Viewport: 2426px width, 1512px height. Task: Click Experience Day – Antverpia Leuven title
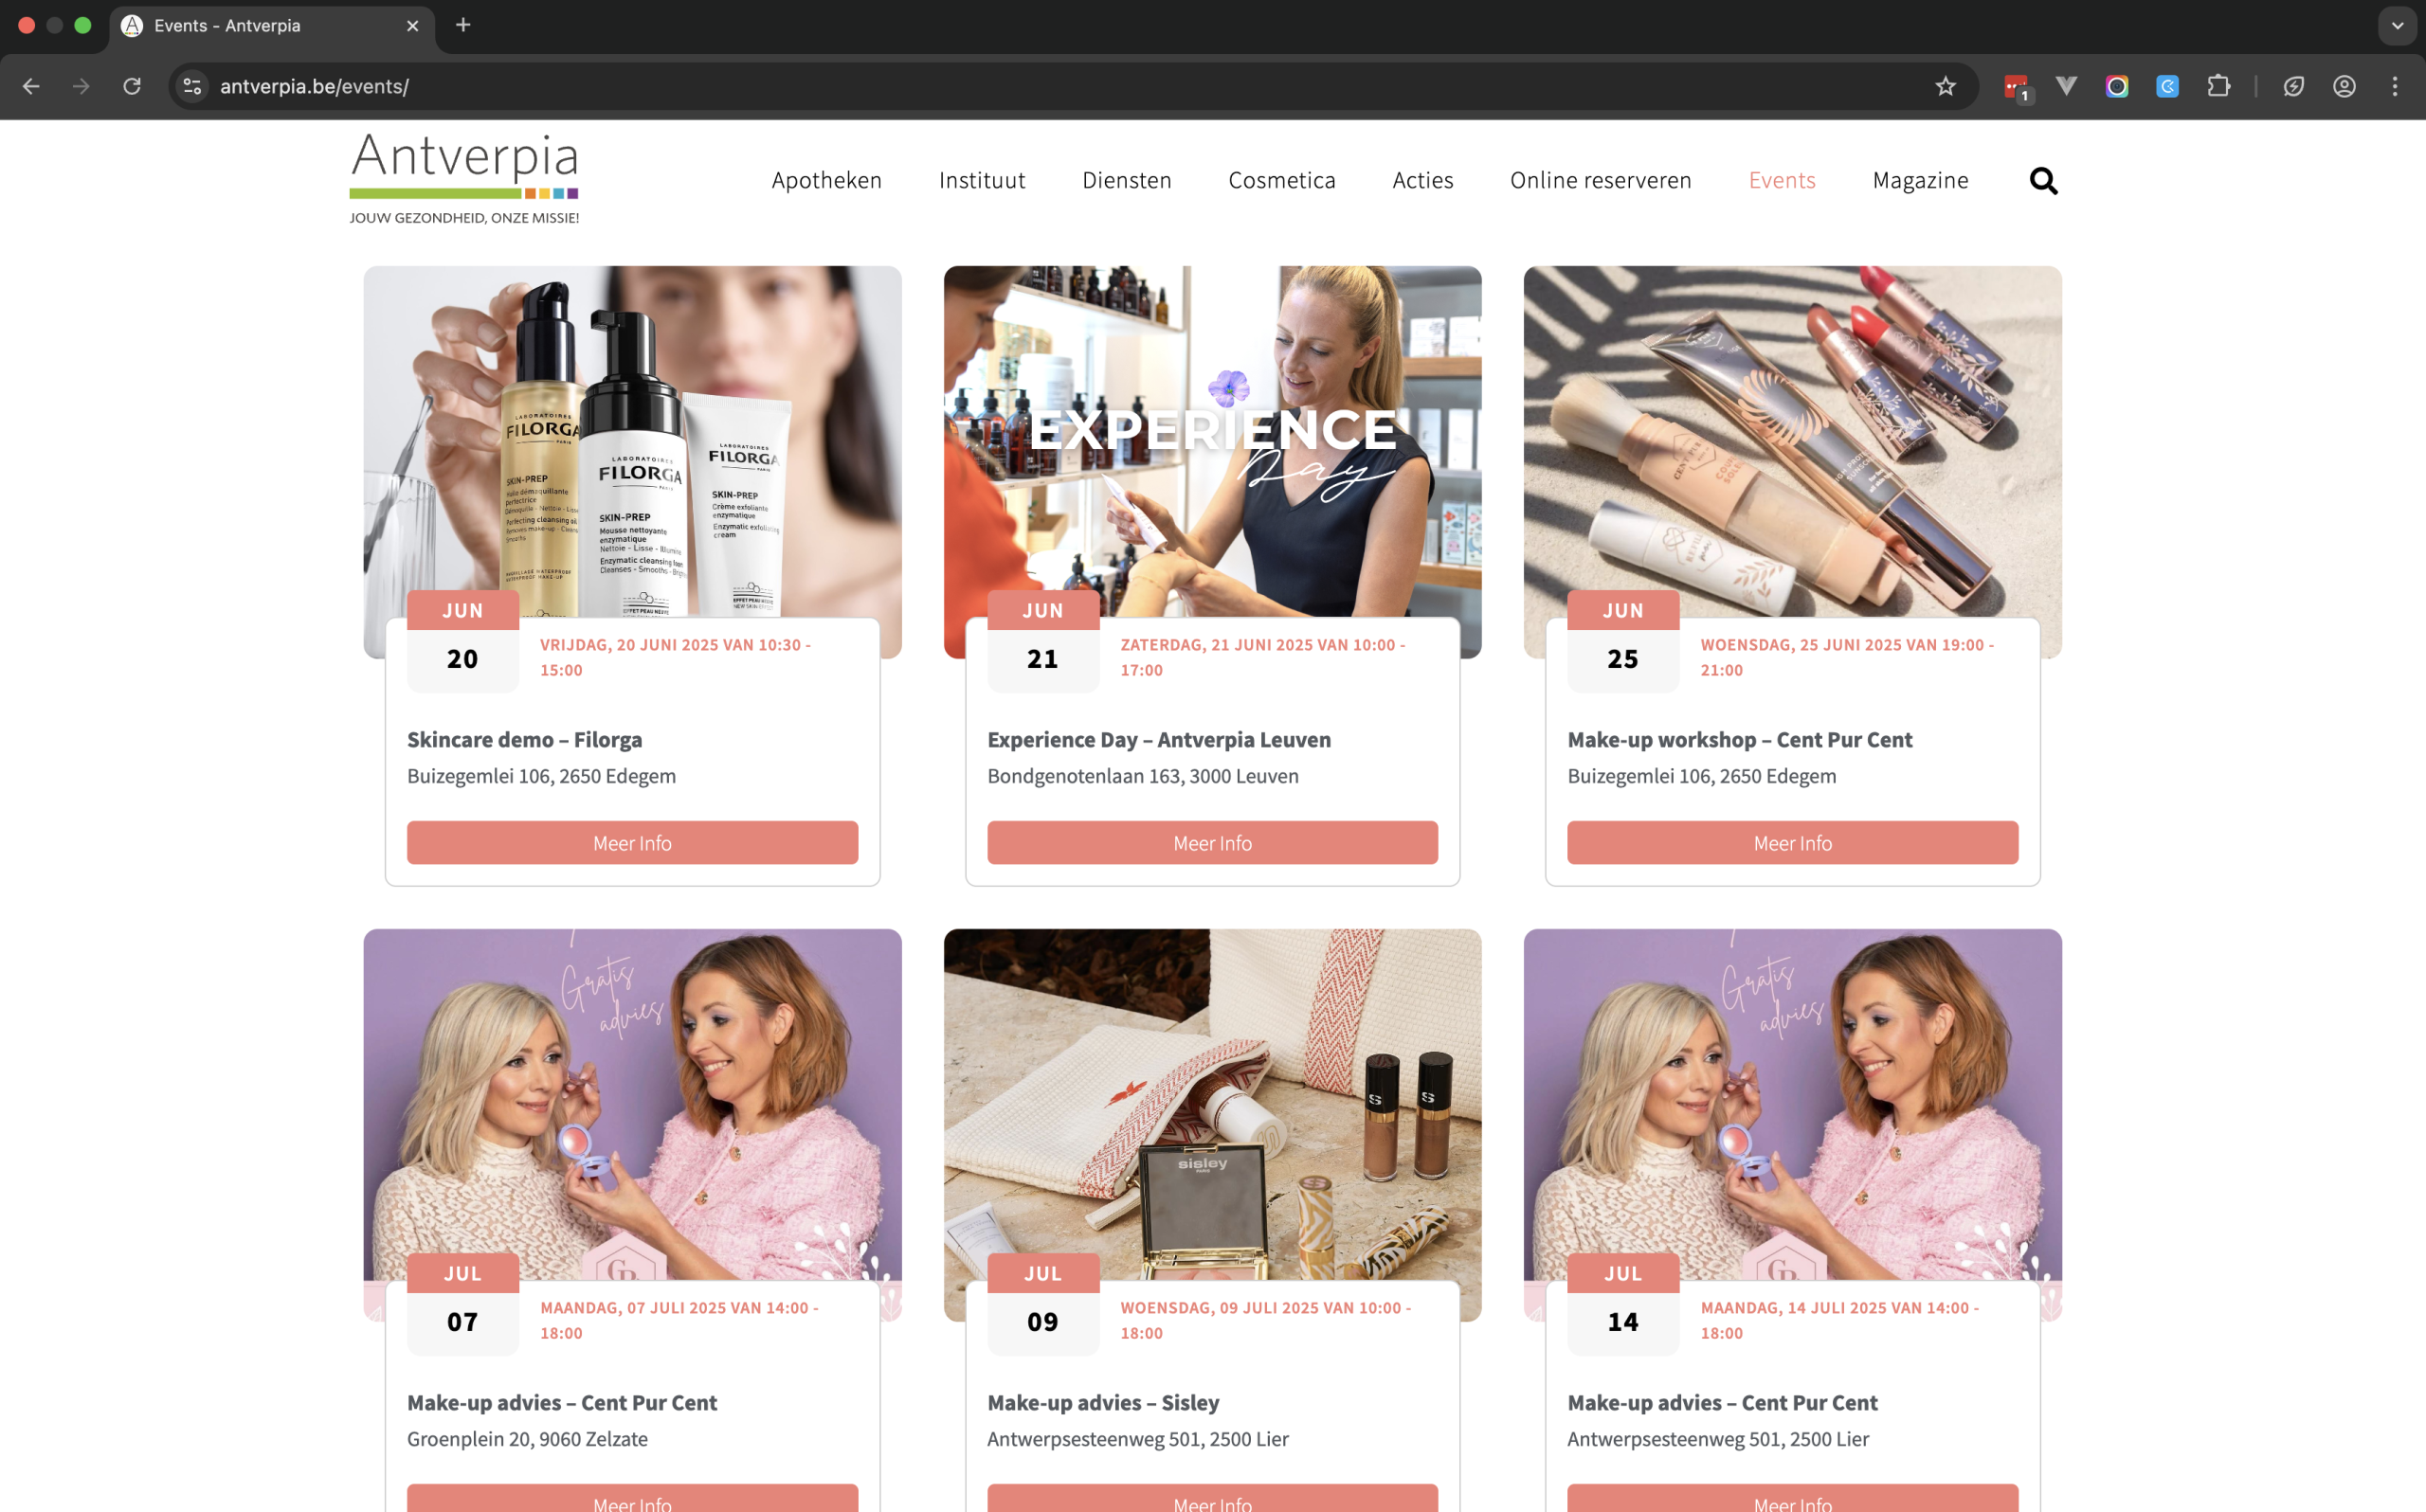(1159, 740)
